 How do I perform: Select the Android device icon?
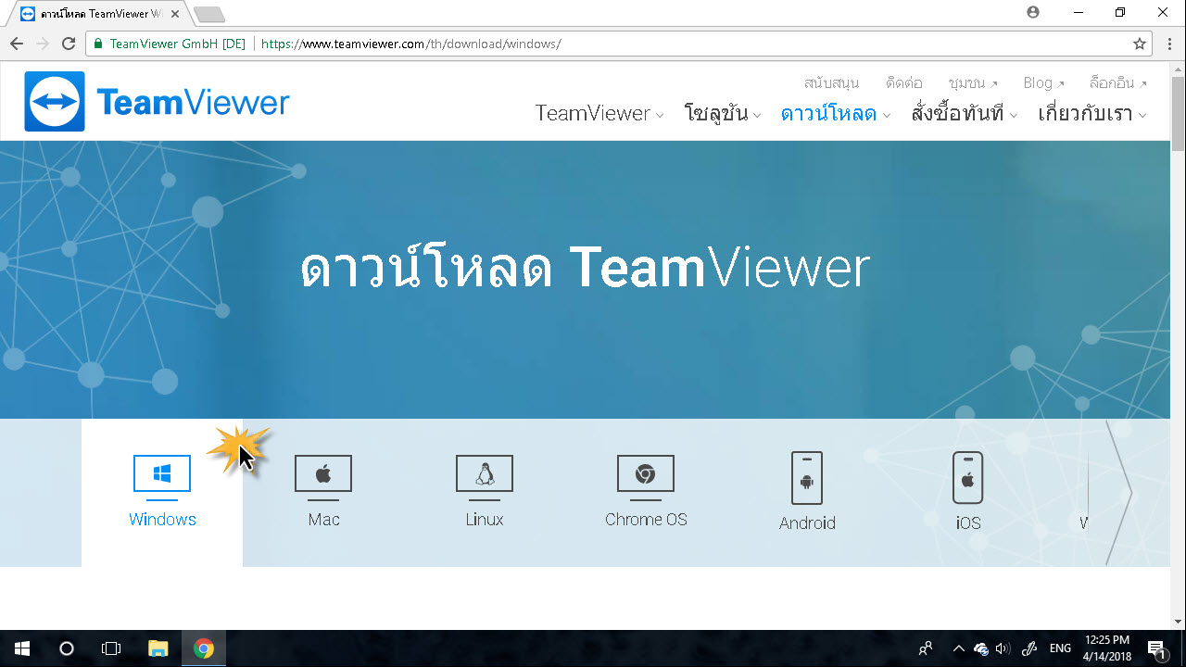pyautogui.click(x=807, y=478)
